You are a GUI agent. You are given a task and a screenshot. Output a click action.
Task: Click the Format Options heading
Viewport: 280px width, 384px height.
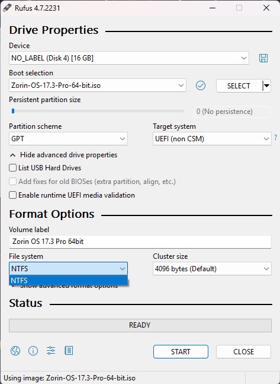click(x=52, y=214)
